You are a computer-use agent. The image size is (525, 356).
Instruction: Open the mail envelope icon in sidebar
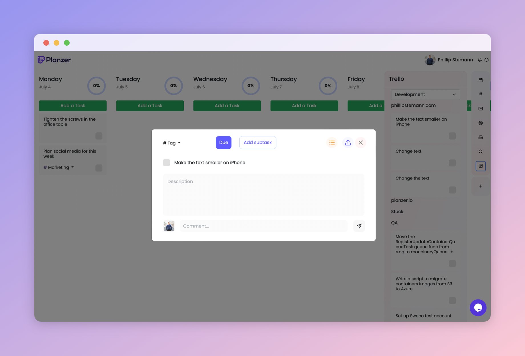(x=481, y=108)
